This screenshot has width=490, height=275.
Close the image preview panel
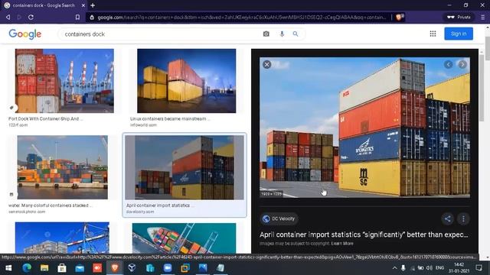click(267, 64)
